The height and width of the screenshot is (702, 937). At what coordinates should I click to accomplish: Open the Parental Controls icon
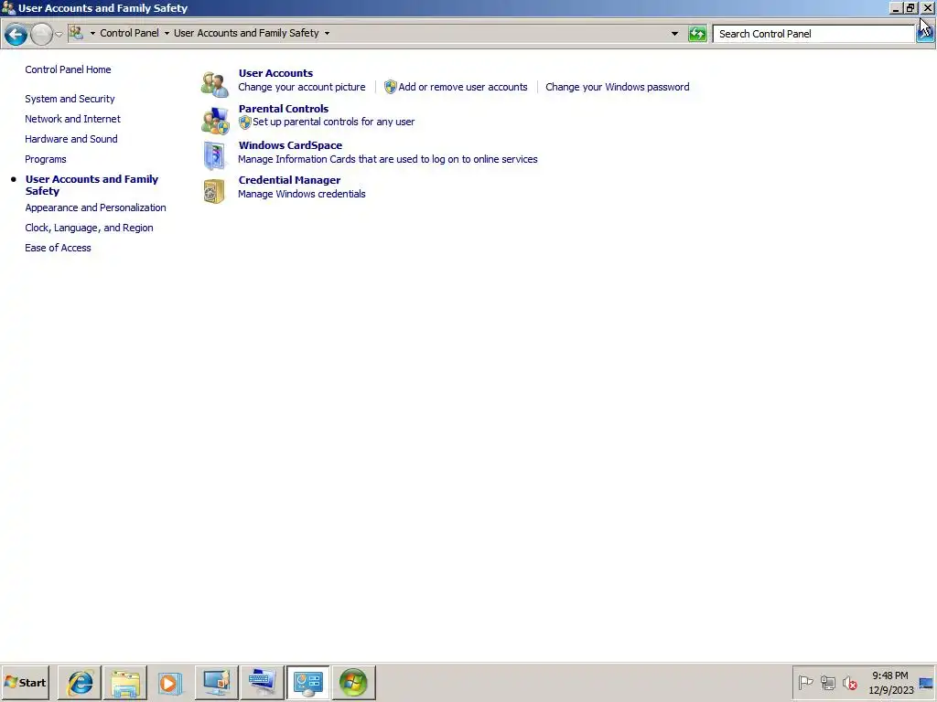(215, 121)
